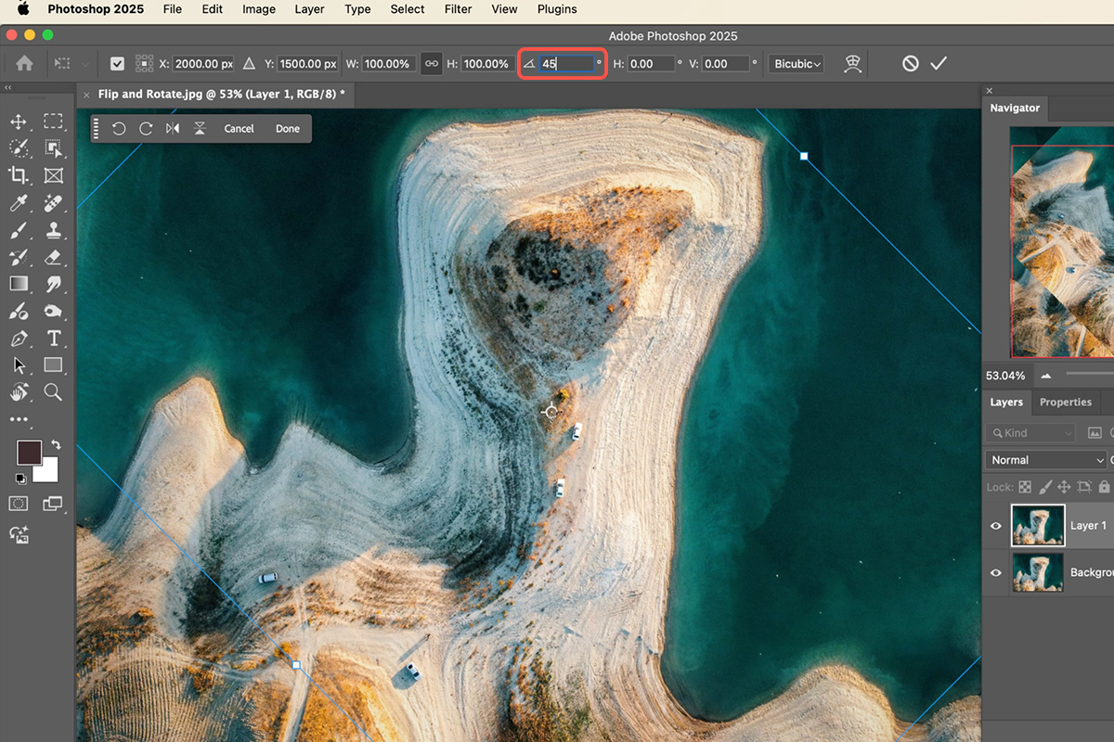The width and height of the screenshot is (1114, 742).
Task: Open the Kind filter dropdown in Layers panel
Action: pos(1030,432)
